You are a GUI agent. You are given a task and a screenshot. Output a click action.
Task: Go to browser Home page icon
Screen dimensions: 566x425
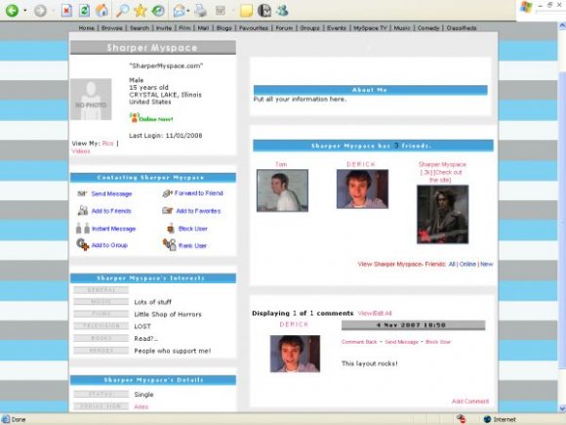coord(101,11)
